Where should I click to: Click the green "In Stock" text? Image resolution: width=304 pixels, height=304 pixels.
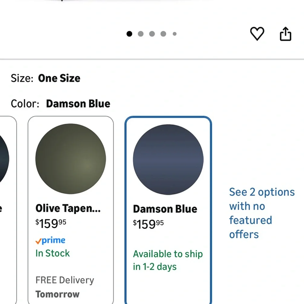[53, 253]
